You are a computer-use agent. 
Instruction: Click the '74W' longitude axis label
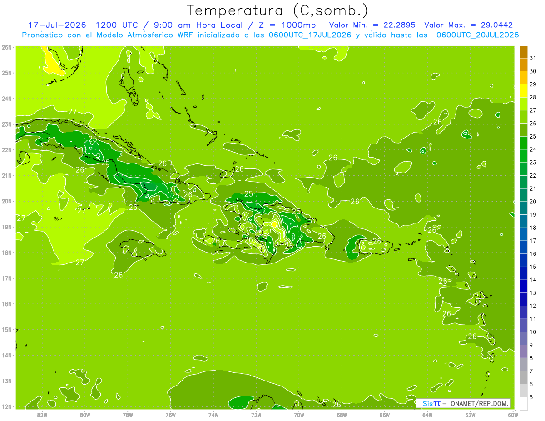pos(213,415)
